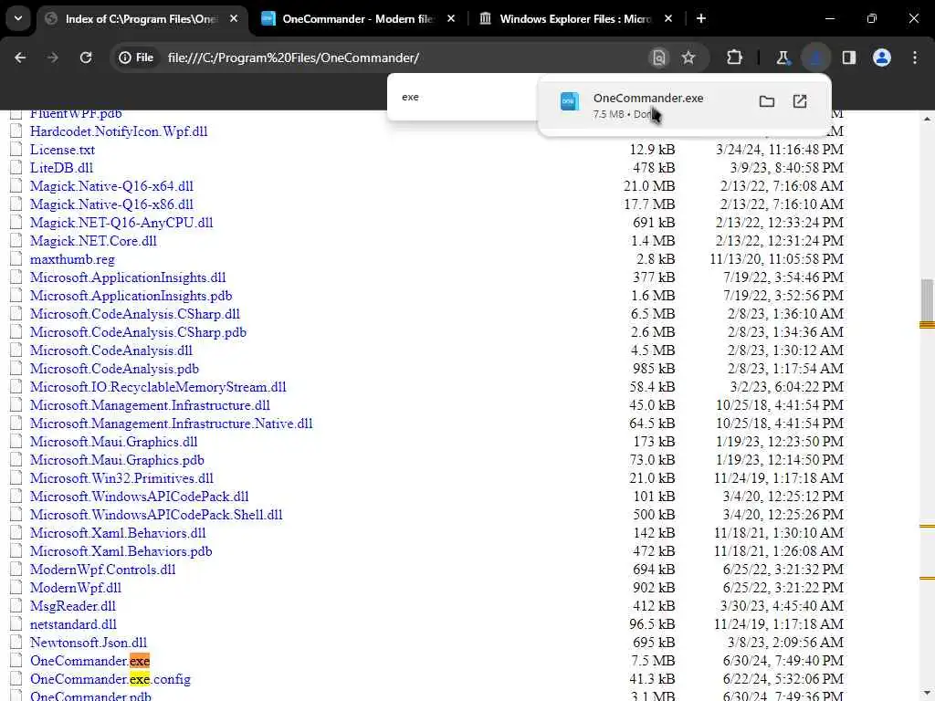Viewport: 935px width, 701px height.
Task: Open ModernWpf.Controls.dll link
Action: coord(103,570)
